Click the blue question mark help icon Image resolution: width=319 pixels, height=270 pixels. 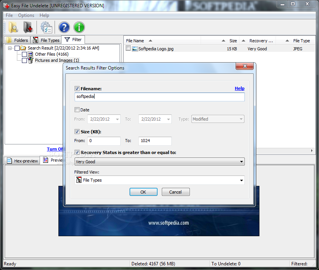pyautogui.click(x=64, y=27)
